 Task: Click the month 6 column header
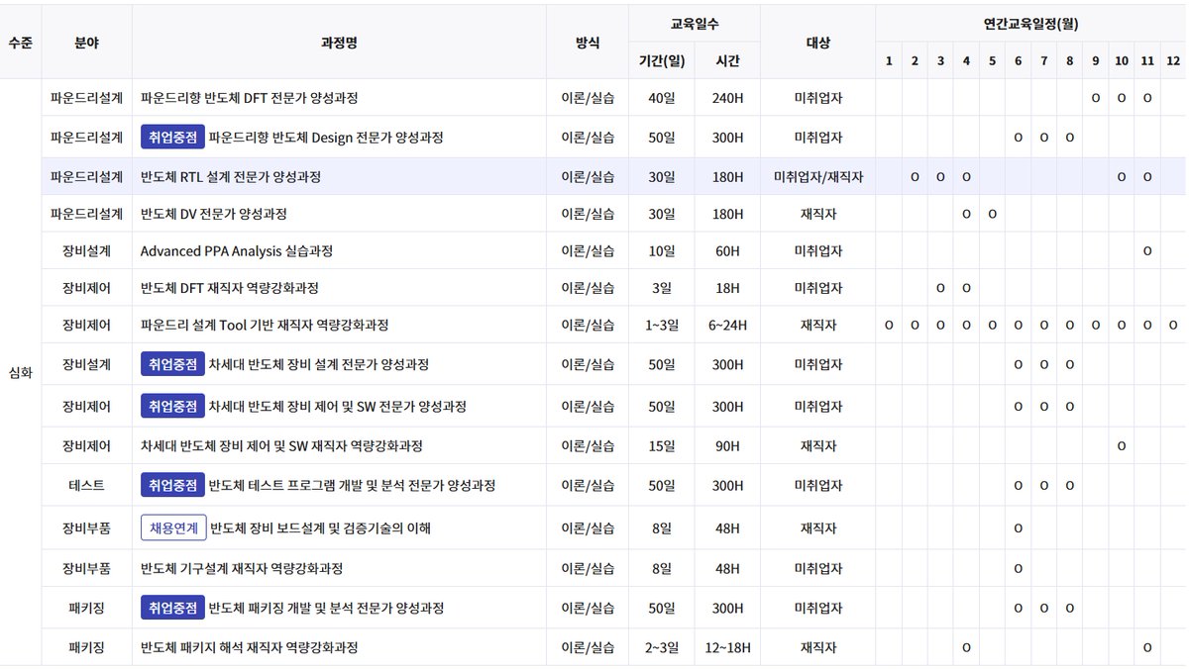pos(1018,60)
